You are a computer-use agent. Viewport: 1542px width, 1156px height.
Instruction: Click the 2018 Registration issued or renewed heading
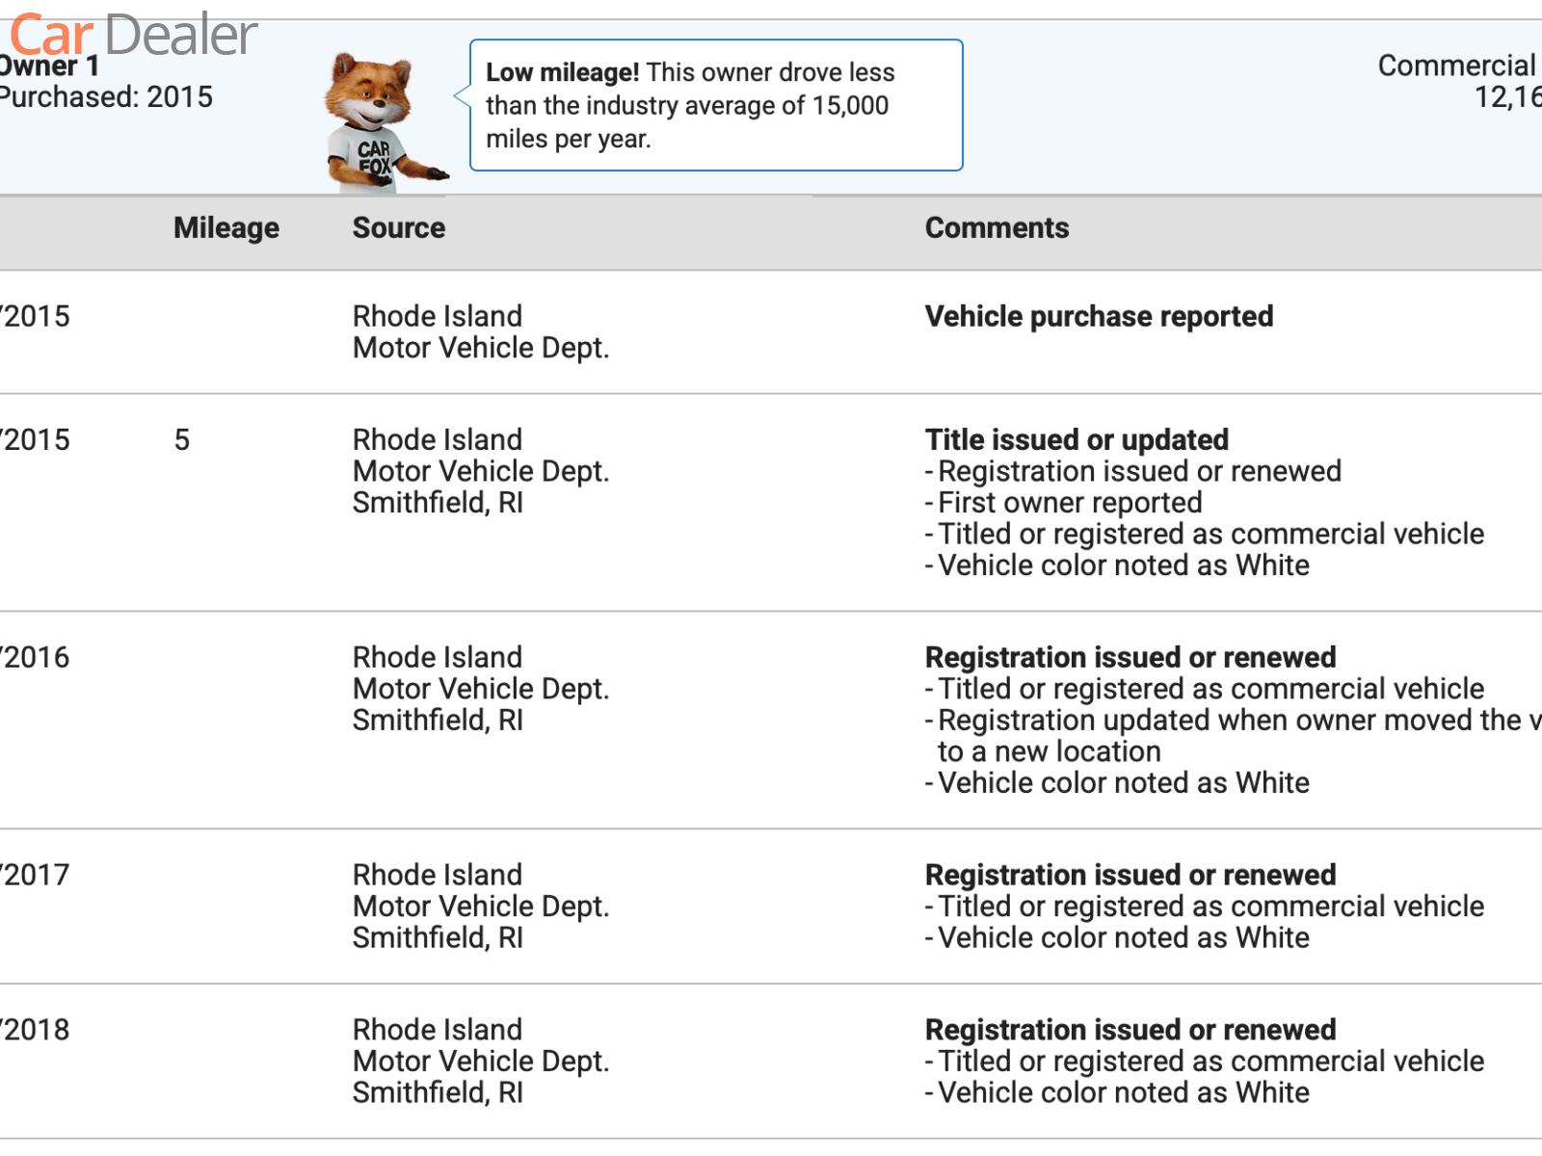pyautogui.click(x=1130, y=1030)
